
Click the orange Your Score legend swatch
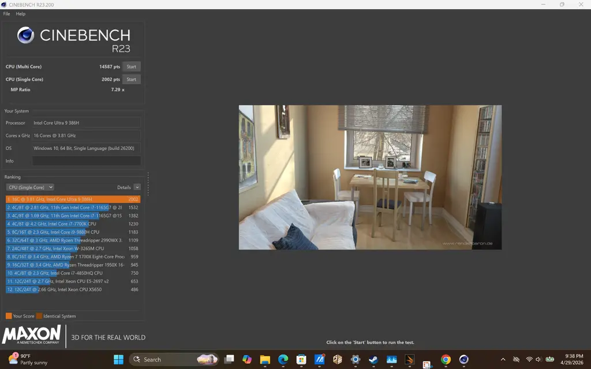click(x=9, y=316)
